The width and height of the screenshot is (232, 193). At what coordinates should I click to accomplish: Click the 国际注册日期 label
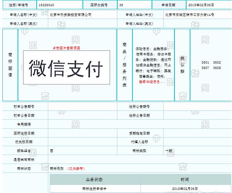(24, 133)
